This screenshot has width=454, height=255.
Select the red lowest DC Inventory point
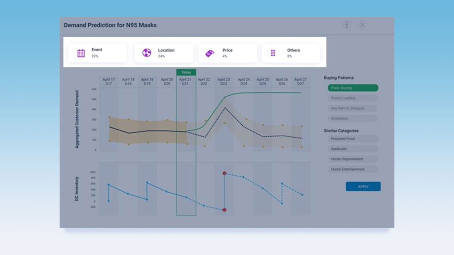click(x=224, y=210)
